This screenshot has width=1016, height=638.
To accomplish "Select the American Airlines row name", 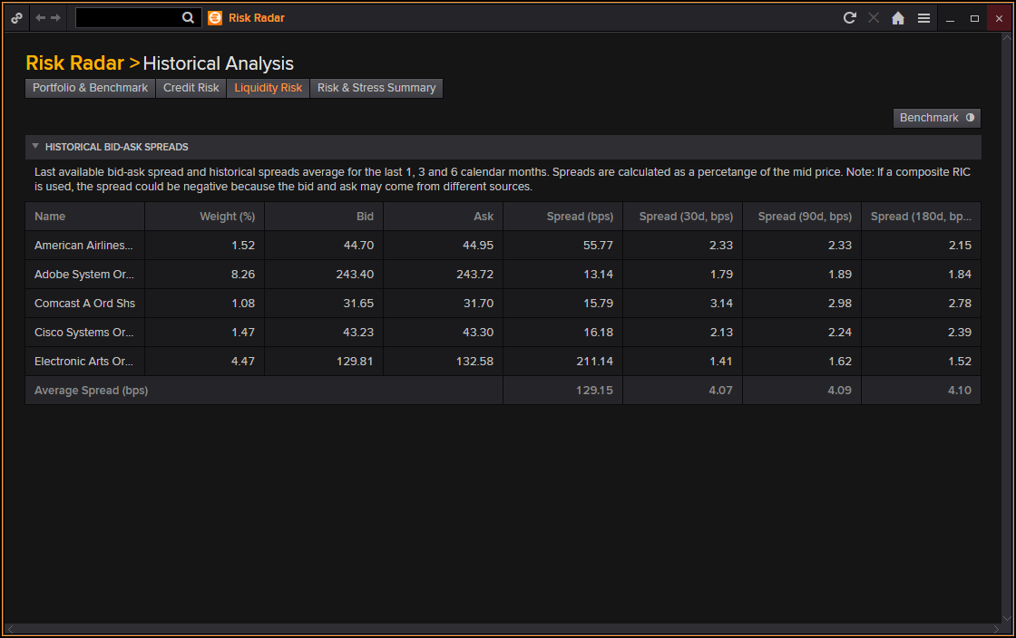I will 83,246.
